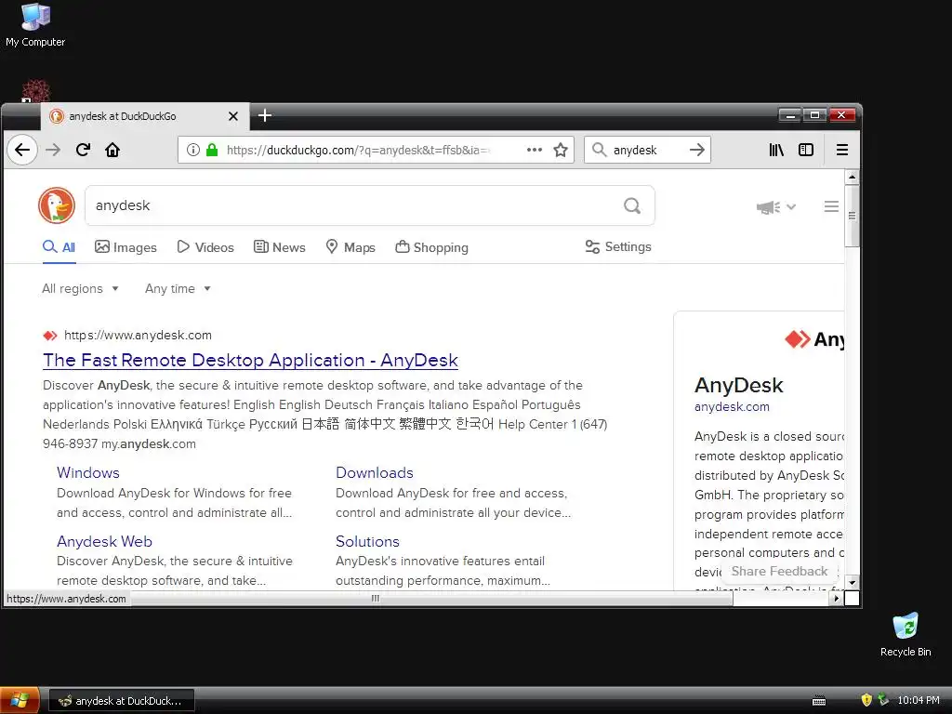This screenshot has width=952, height=714.
Task: Switch to the Shopping tab
Action: pyautogui.click(x=431, y=247)
